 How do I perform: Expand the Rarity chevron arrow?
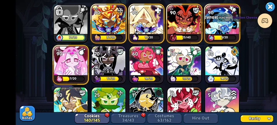pos(269,119)
